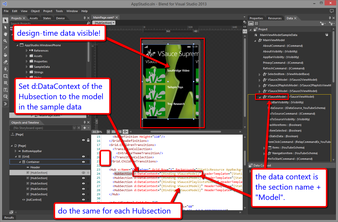
Task: Select the Direct Selection arrow tool
Action: click(5, 27)
